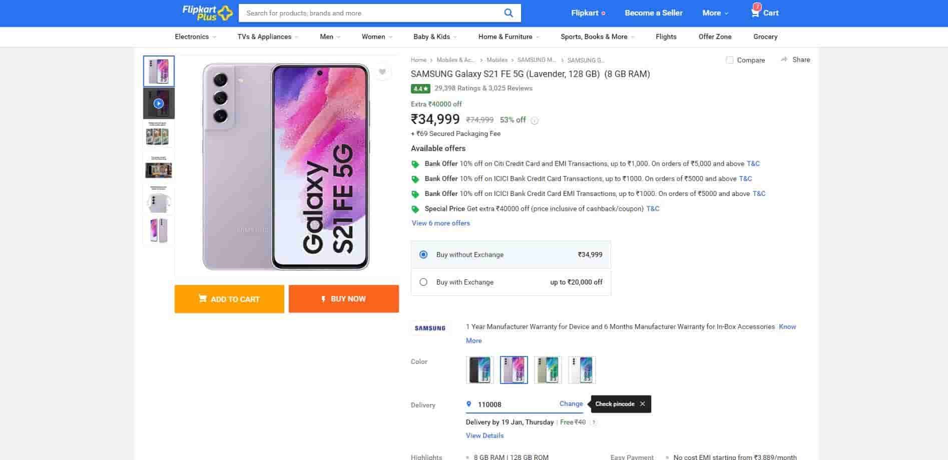Add product to wishlist heart icon
The width and height of the screenshot is (948, 460).
[x=382, y=72]
